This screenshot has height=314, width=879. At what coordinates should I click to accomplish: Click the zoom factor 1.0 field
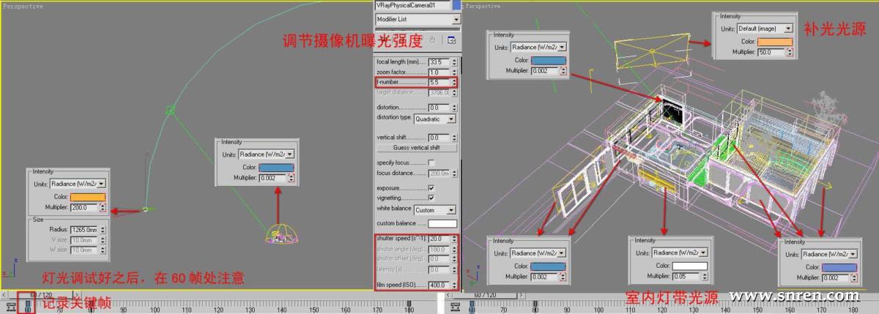(x=439, y=72)
